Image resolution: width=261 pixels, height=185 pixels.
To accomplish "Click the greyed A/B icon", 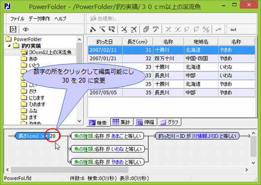I will click(206, 30).
